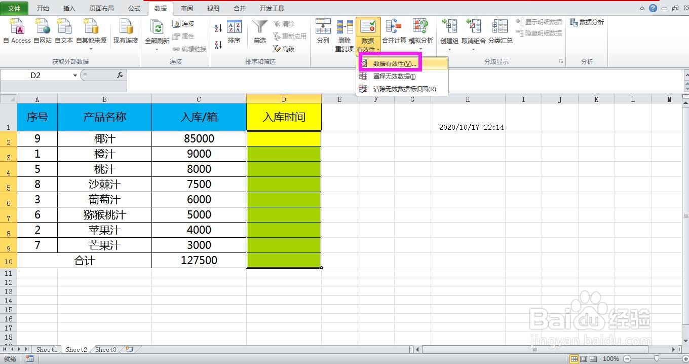Switch to the Review (审阅) tab
Viewport: 689px width, 364px height.
click(x=187, y=9)
